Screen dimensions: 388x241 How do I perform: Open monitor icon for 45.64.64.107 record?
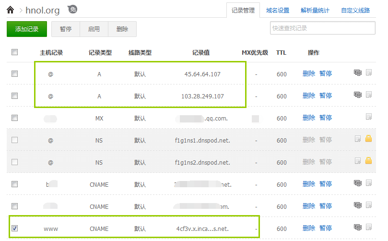coord(358,72)
